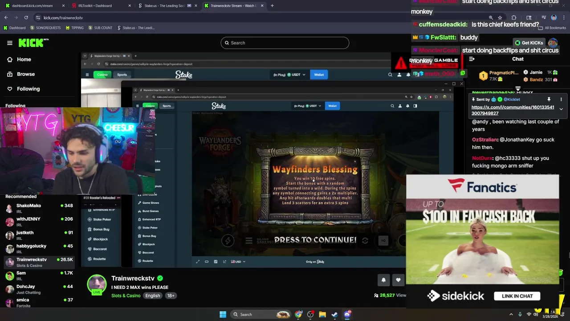Click the infinity autoplay icon in slot game
The height and width of the screenshot is (321, 570).
tap(383, 240)
